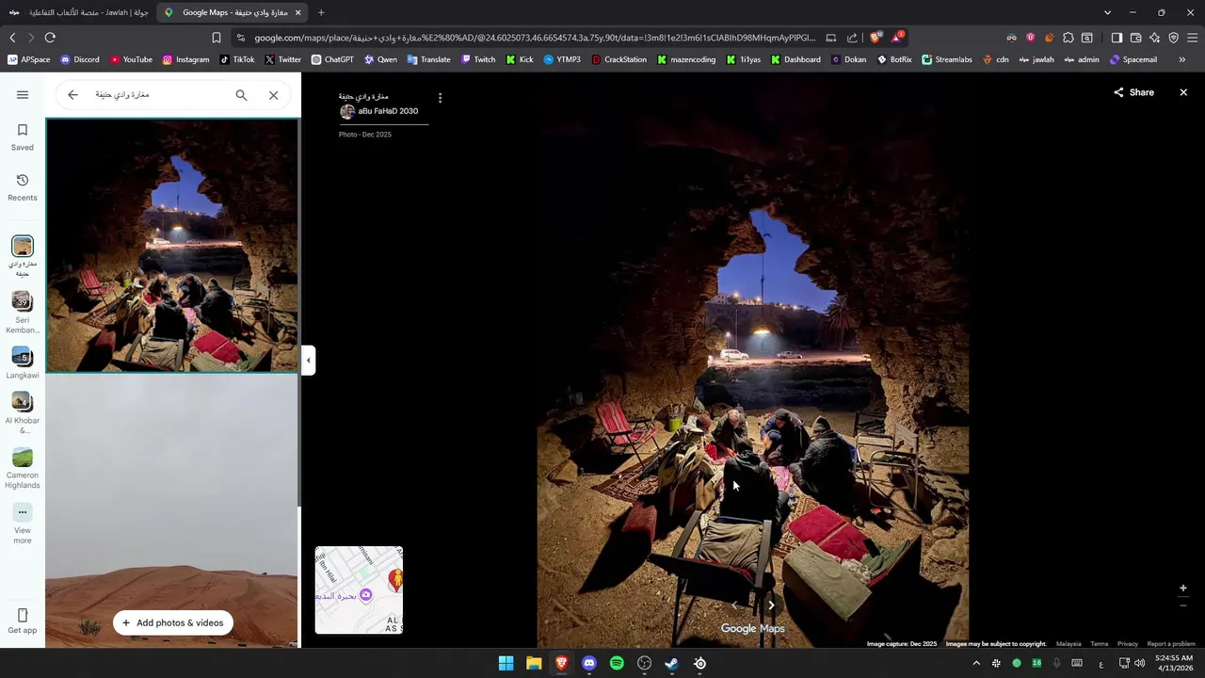Image resolution: width=1205 pixels, height=678 pixels.
Task: Go to next photo arrow
Action: [x=771, y=605]
